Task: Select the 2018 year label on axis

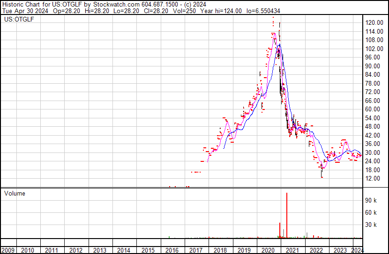Action: pos(220,250)
